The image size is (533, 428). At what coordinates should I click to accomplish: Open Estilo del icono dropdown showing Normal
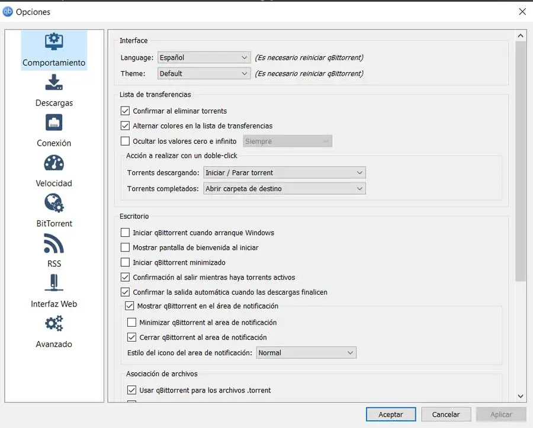click(x=306, y=353)
